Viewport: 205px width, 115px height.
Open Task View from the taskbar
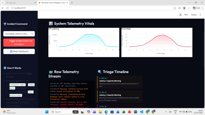pos(82,112)
